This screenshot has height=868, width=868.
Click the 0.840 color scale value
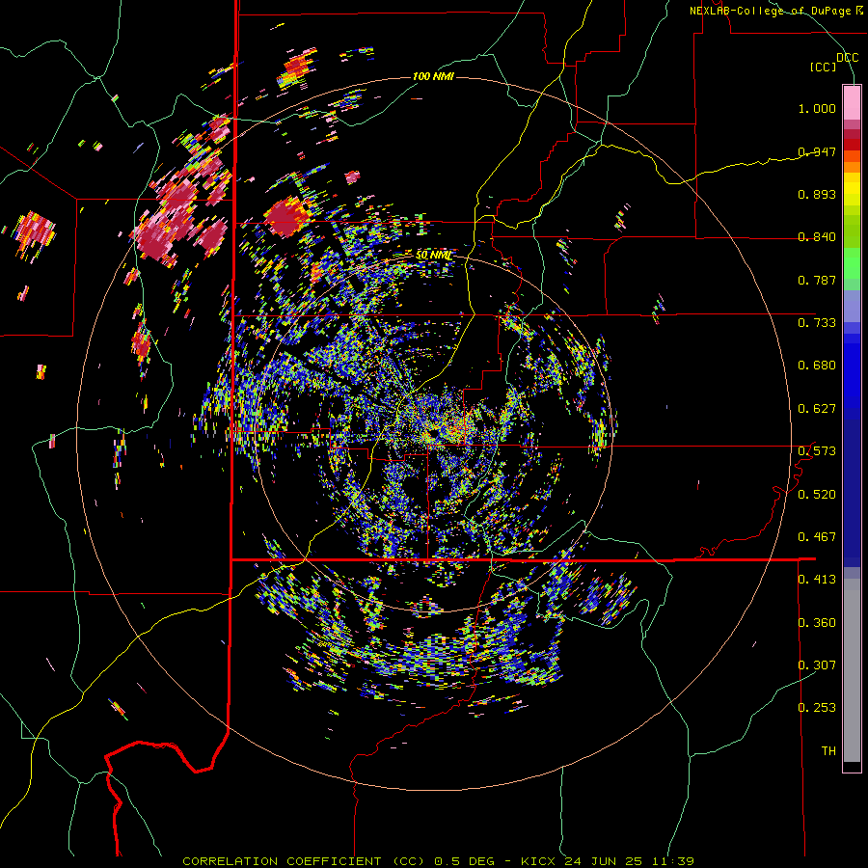tap(817, 237)
